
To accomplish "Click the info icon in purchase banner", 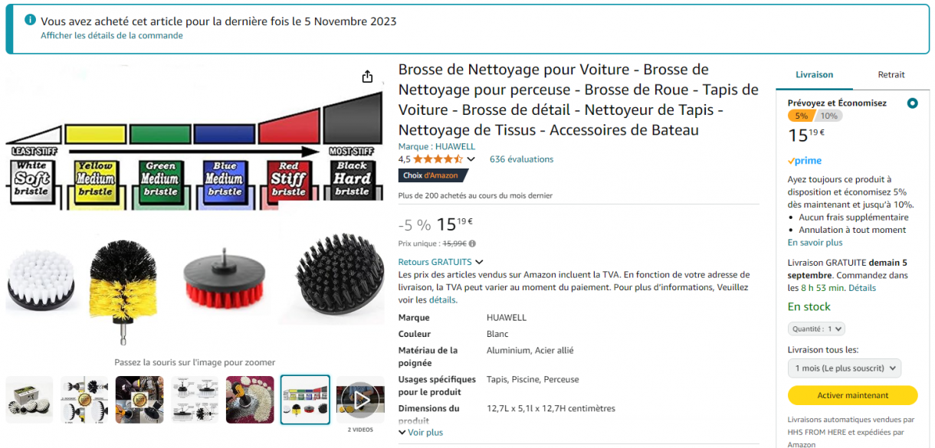I will coord(30,20).
